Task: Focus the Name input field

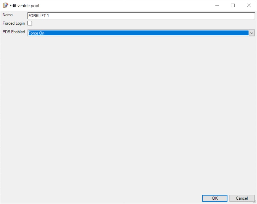Action: (x=141, y=16)
